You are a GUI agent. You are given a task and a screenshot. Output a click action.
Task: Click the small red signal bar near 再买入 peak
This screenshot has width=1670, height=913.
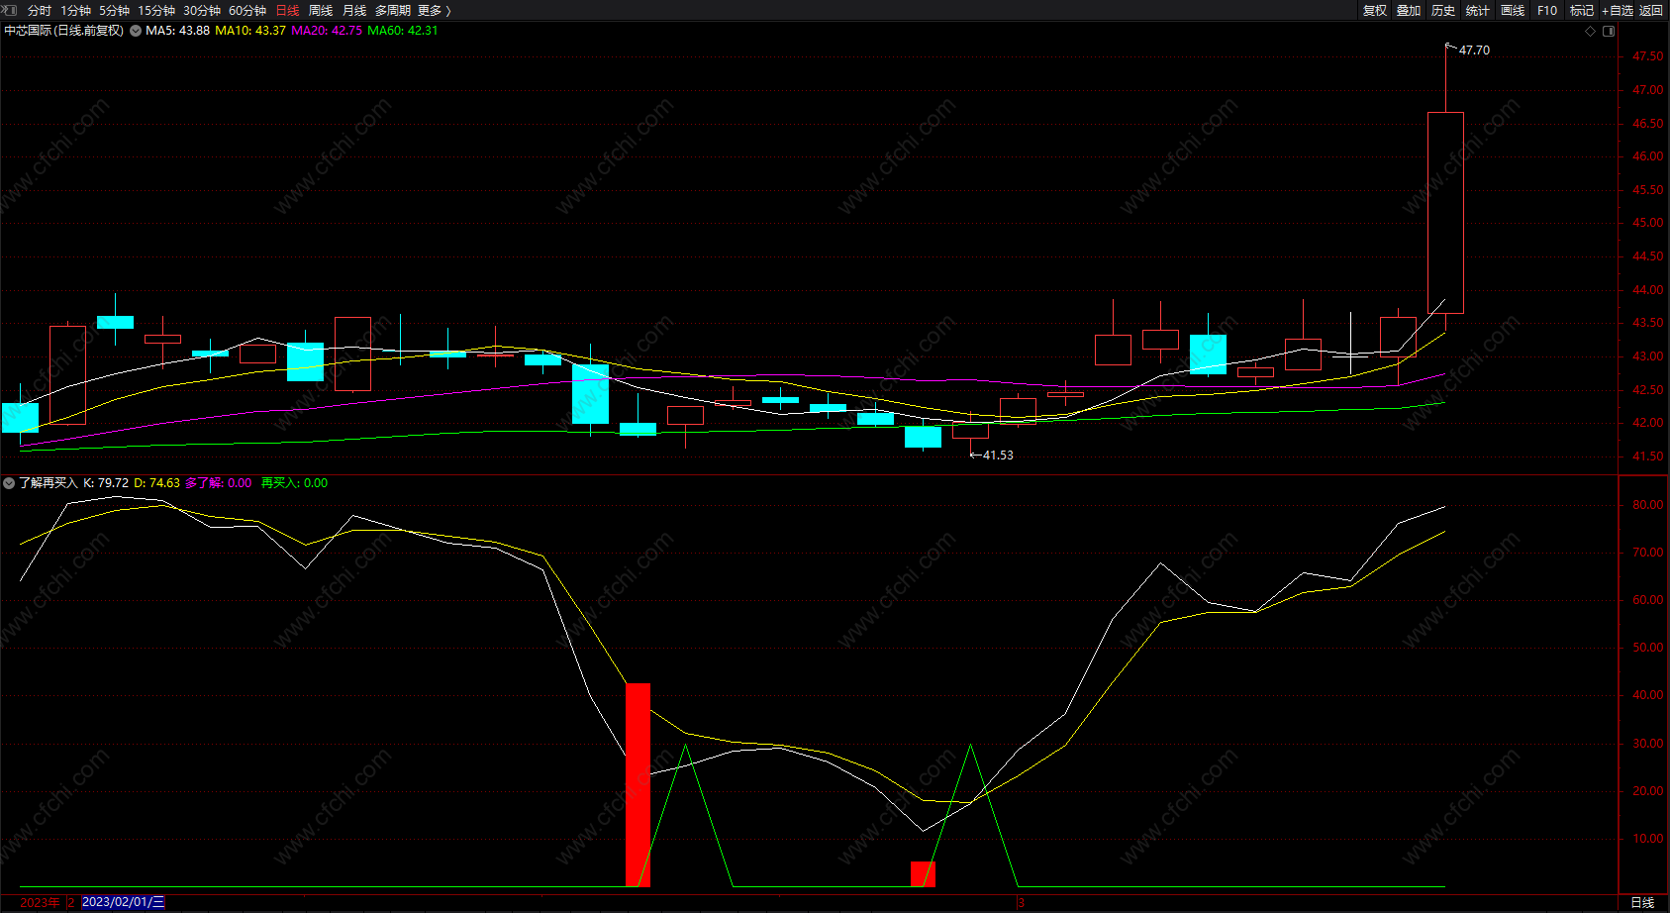pos(923,874)
